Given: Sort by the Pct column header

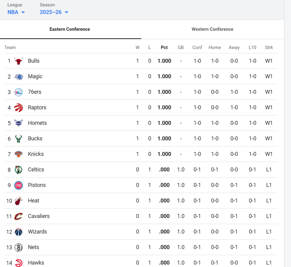Looking at the screenshot, I should tap(164, 47).
